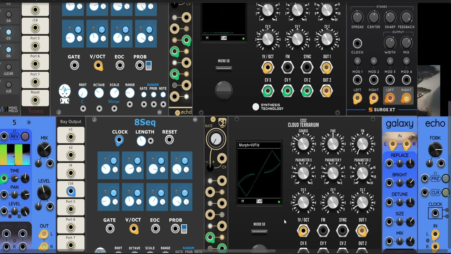Click the ROOT knob on upper 8Seq
This screenshot has width=451, height=254.
click(x=83, y=93)
